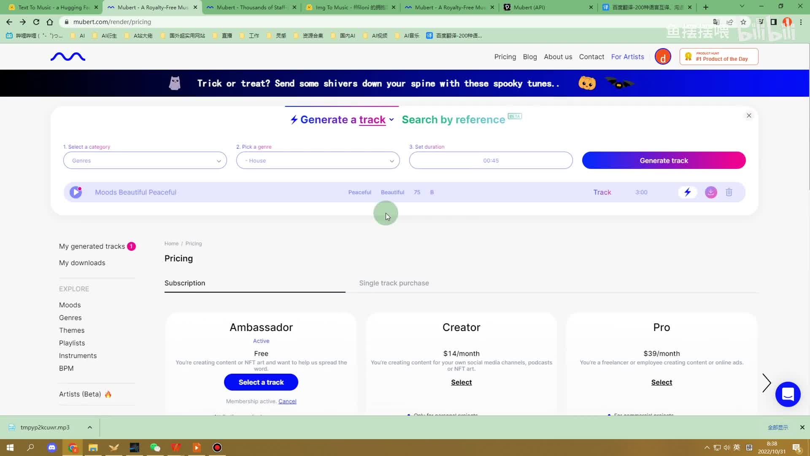Screen dimensions: 810x456
Task: Play the Moods Beautiful Peaceful track
Action: 76,192
